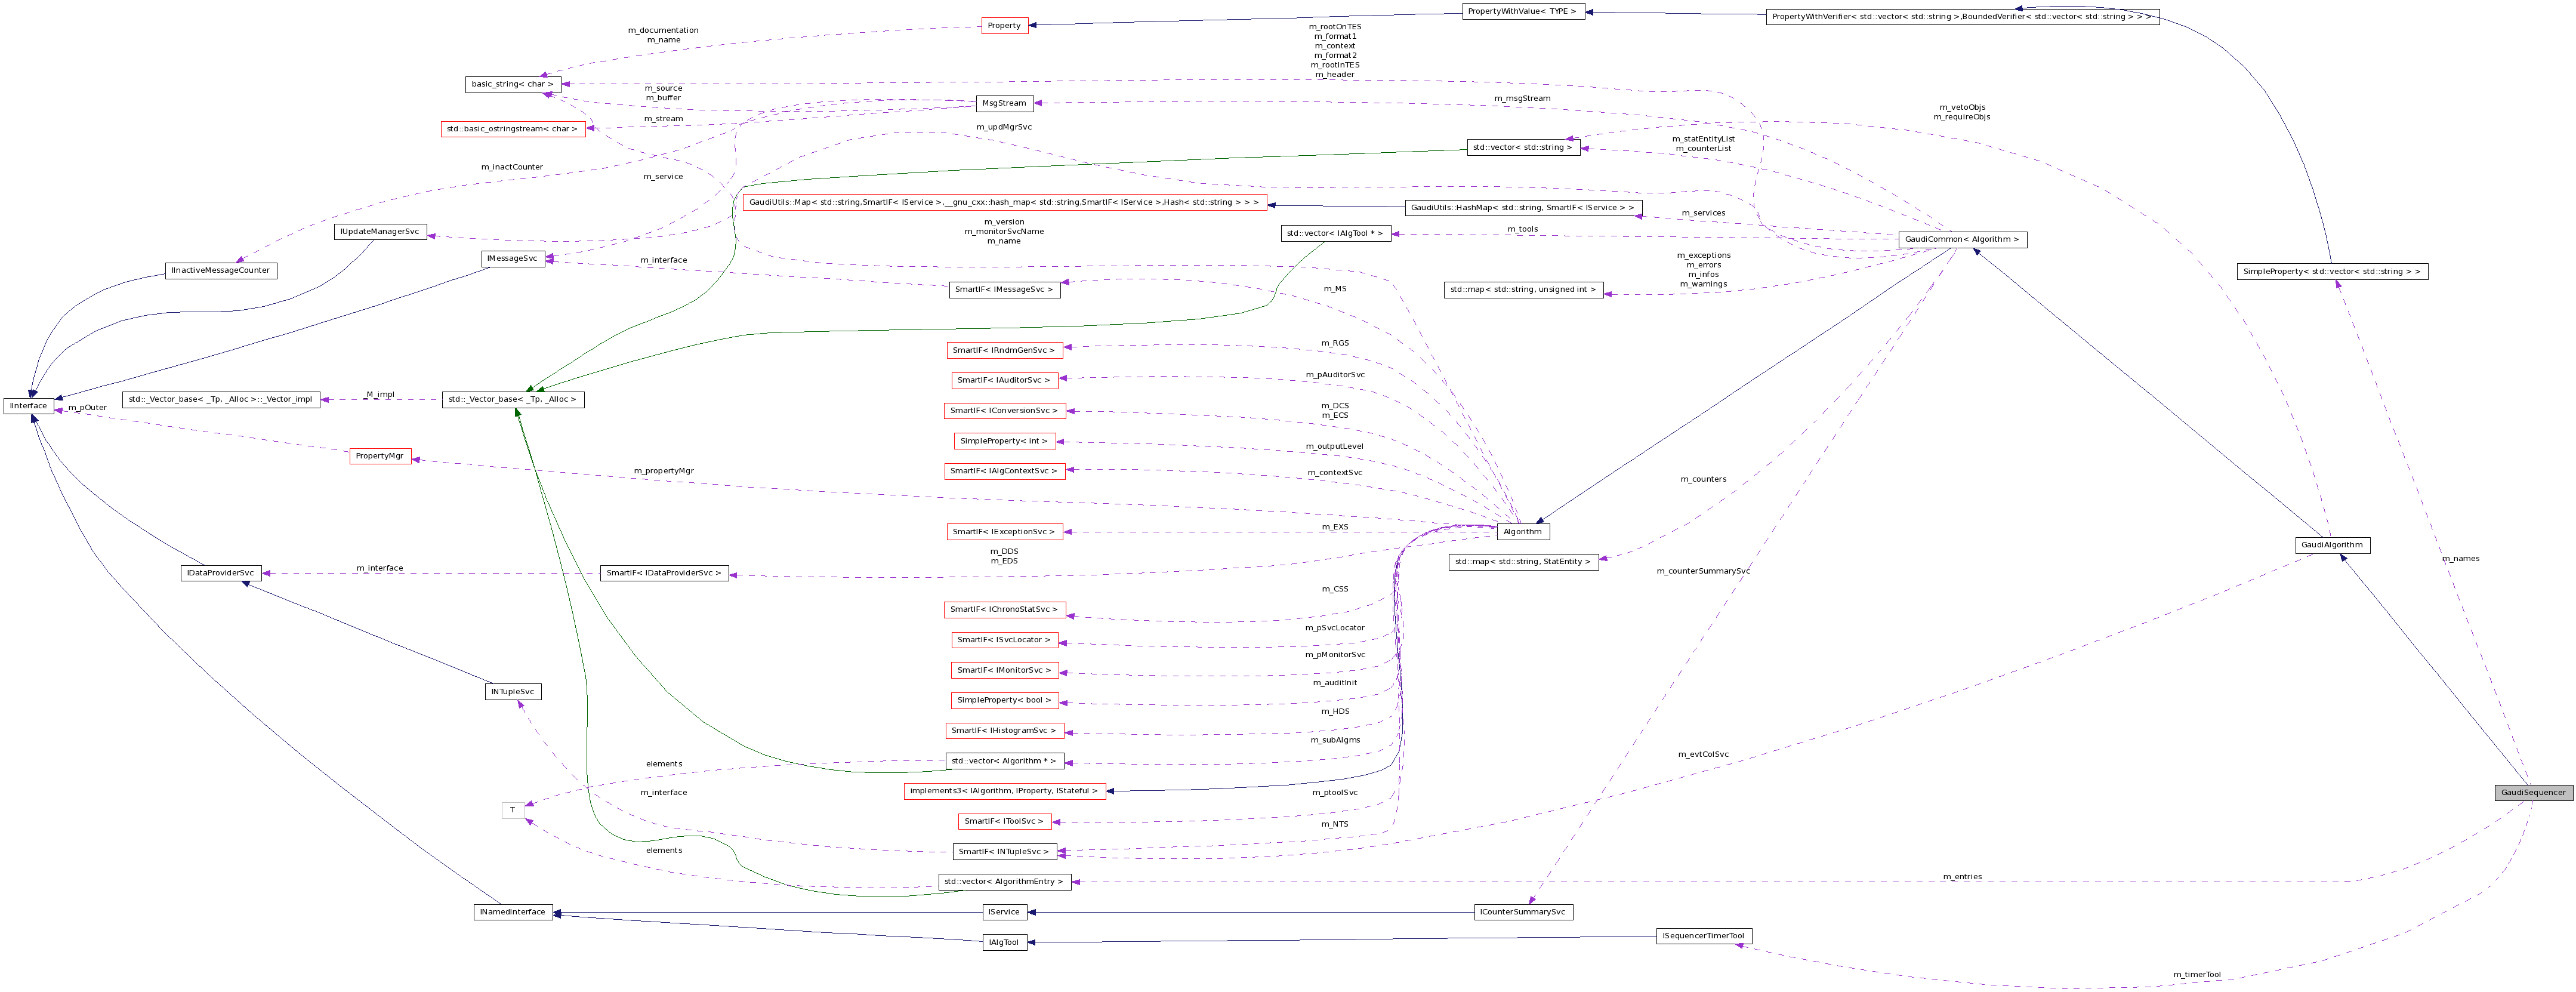
Task: Open the IDataProviderSvc class box
Action: tap(221, 572)
